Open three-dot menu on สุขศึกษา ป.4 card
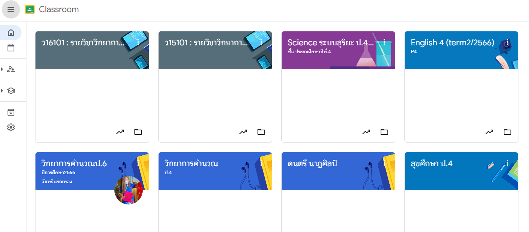The image size is (529, 232). (507, 163)
